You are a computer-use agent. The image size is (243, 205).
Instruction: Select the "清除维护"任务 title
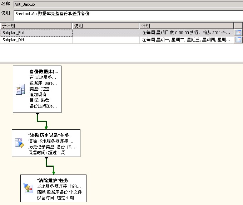[x=52, y=180]
